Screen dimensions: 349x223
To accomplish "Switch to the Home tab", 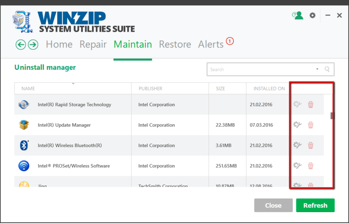I will pyautogui.click(x=59, y=44).
